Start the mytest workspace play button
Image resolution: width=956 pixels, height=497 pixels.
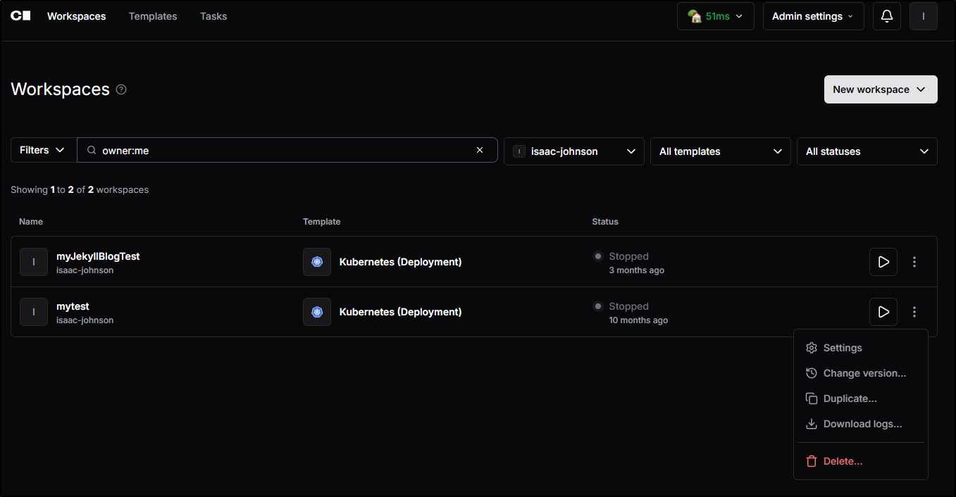coord(883,312)
